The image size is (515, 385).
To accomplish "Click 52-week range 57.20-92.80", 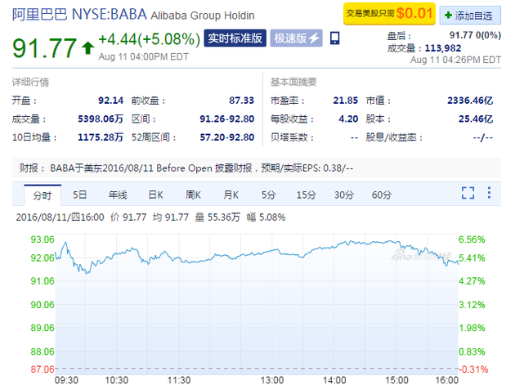I will click(227, 137).
